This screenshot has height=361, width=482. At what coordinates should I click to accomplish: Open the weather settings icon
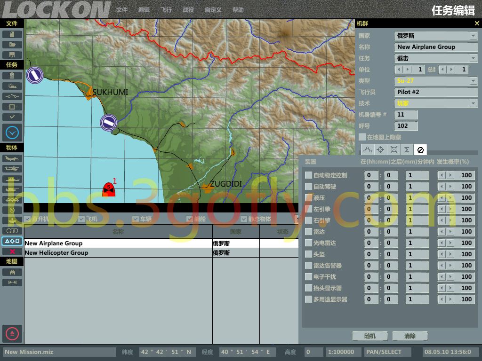click(x=12, y=86)
